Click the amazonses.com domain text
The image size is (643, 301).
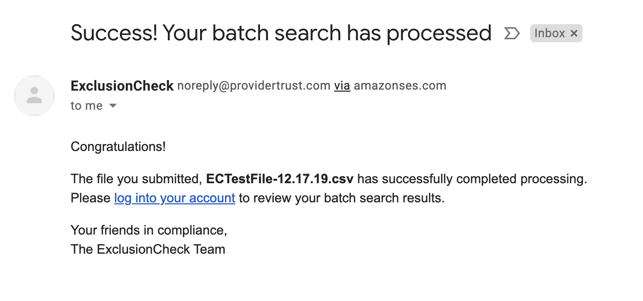400,86
